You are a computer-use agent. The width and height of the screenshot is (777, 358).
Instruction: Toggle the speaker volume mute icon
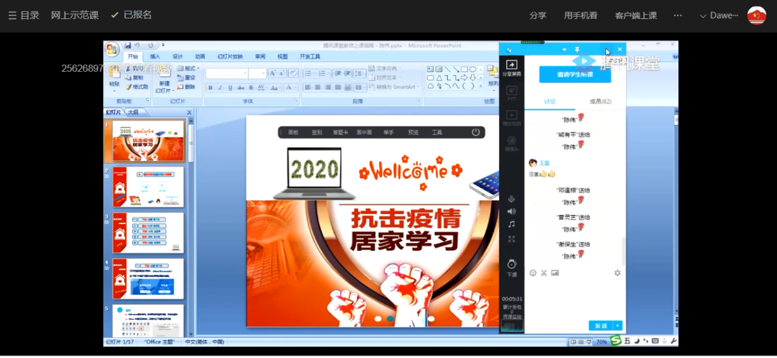tap(511, 211)
